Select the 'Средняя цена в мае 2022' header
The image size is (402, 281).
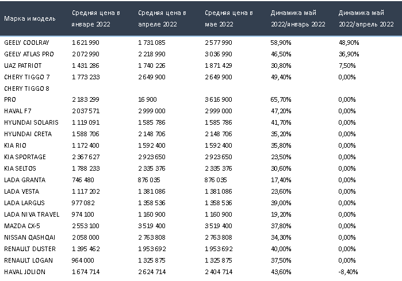pyautogui.click(x=228, y=18)
